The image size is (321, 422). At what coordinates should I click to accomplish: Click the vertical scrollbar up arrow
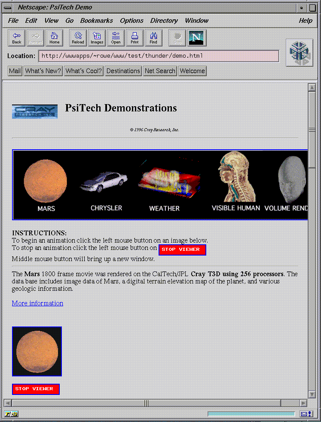[312, 87]
